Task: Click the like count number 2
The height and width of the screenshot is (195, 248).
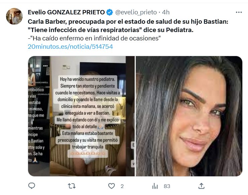Action: click(122, 186)
